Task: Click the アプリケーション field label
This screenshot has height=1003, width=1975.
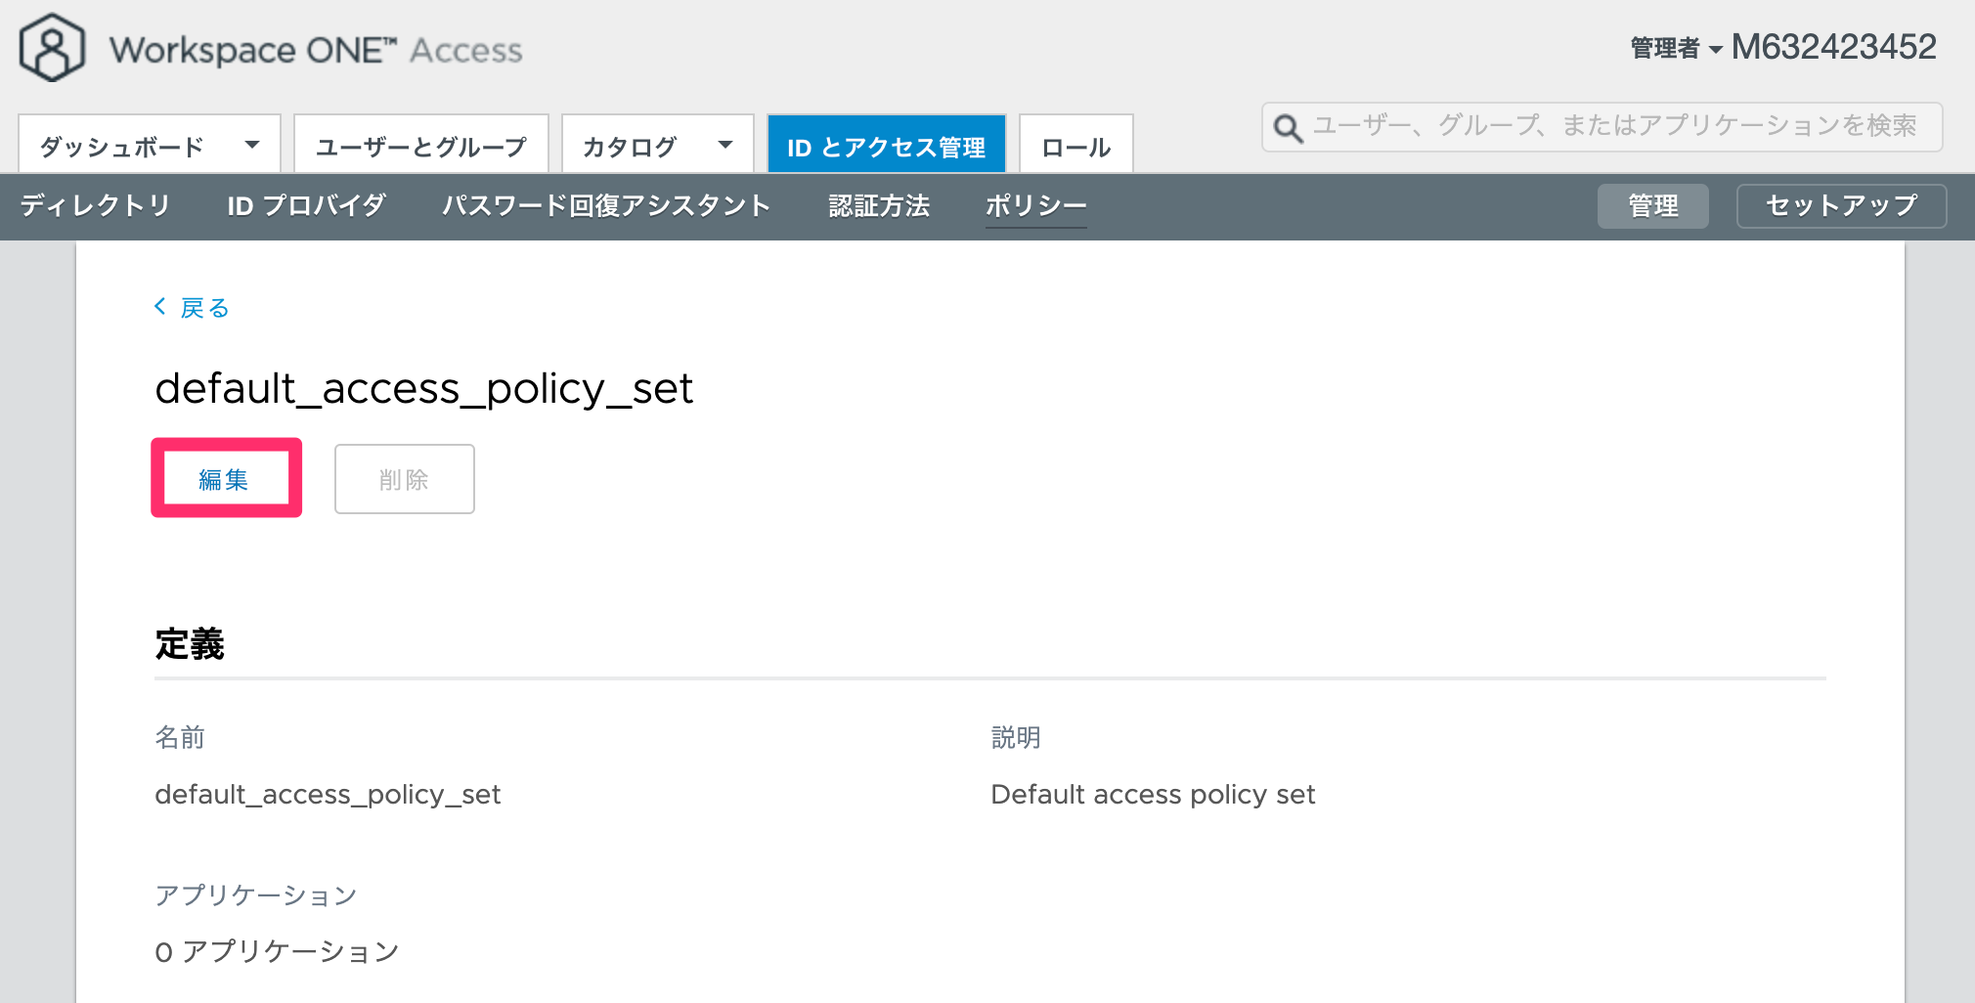Action: pos(256,895)
